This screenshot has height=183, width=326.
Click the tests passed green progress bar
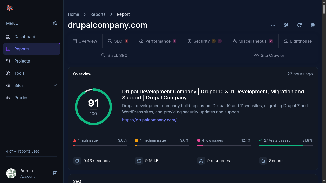point(286,145)
